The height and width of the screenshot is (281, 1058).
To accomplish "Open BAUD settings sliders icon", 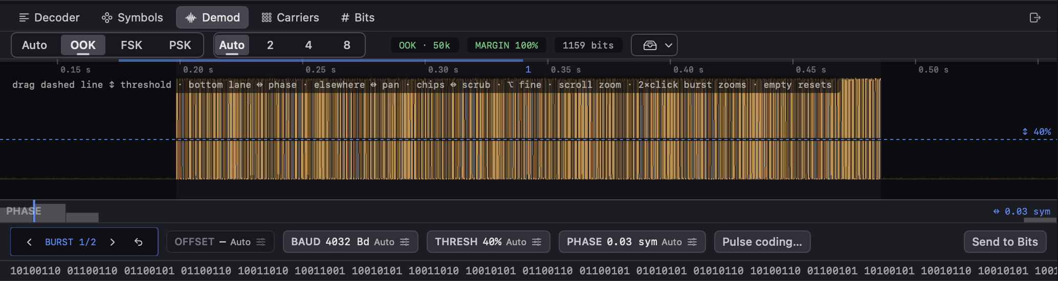I will pos(405,242).
